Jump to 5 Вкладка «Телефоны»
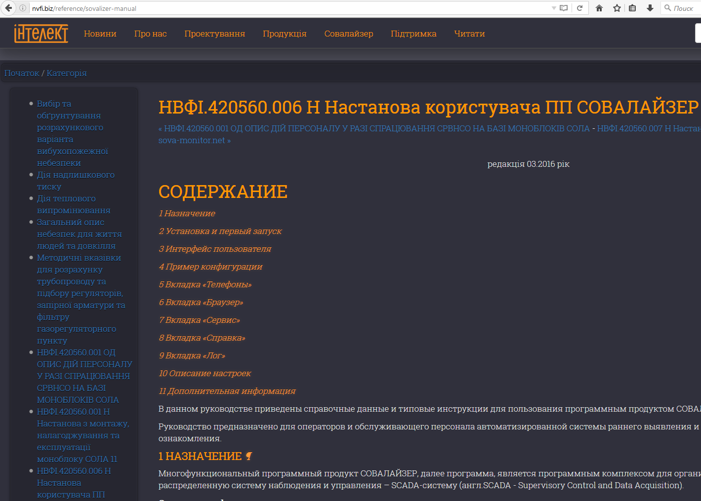701x501 pixels. (205, 284)
